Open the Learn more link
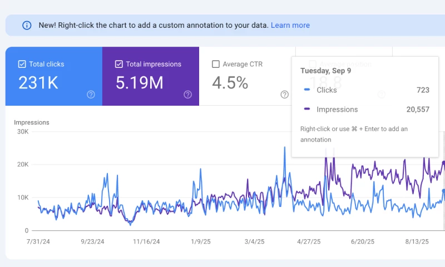Viewport: 445px width, 267px height. click(290, 25)
